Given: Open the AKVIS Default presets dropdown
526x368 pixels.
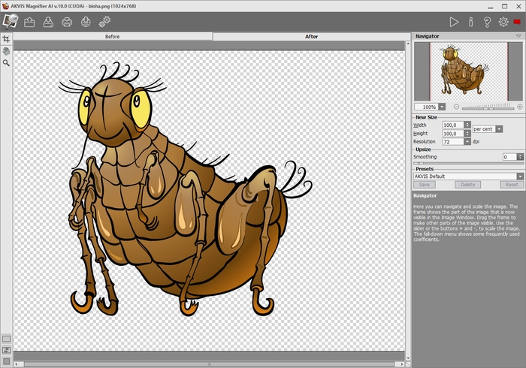Looking at the screenshot, I should (520, 176).
